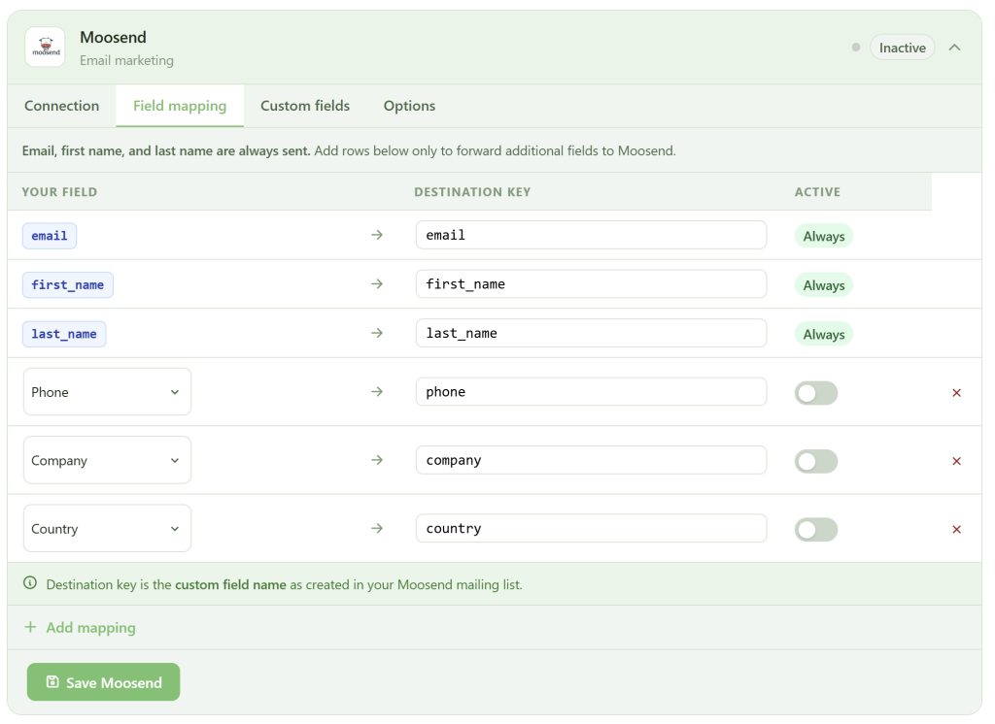Click the DESTINATION KEY column header
The image size is (995, 724).
(472, 192)
